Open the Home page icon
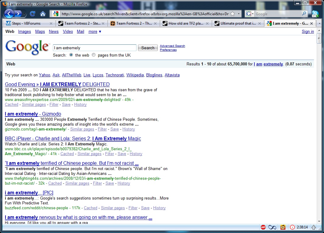This screenshot has height=233, width=324. click(43, 14)
